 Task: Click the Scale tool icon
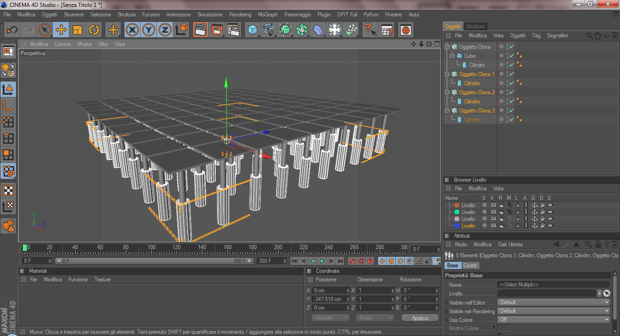tap(77, 30)
